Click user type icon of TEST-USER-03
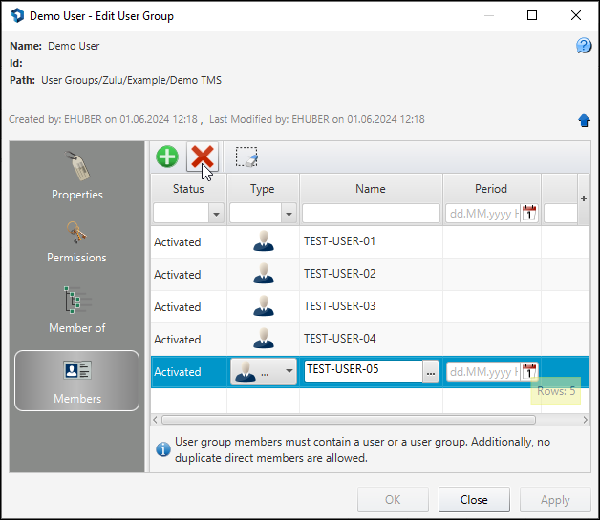Image resolution: width=600 pixels, height=520 pixels. click(264, 306)
